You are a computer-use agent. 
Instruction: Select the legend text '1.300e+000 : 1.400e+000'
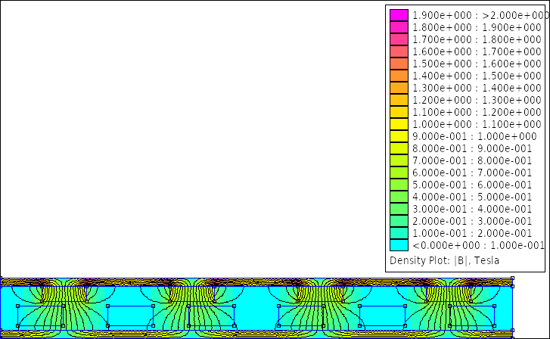coord(477,88)
